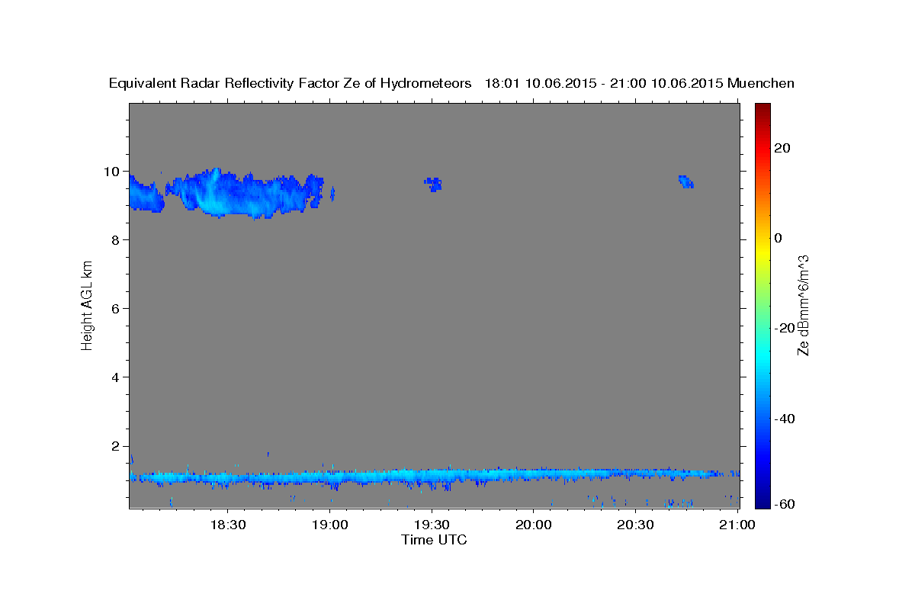Click the 18:30 time tick label
The height and width of the screenshot is (610, 915).
point(227,525)
